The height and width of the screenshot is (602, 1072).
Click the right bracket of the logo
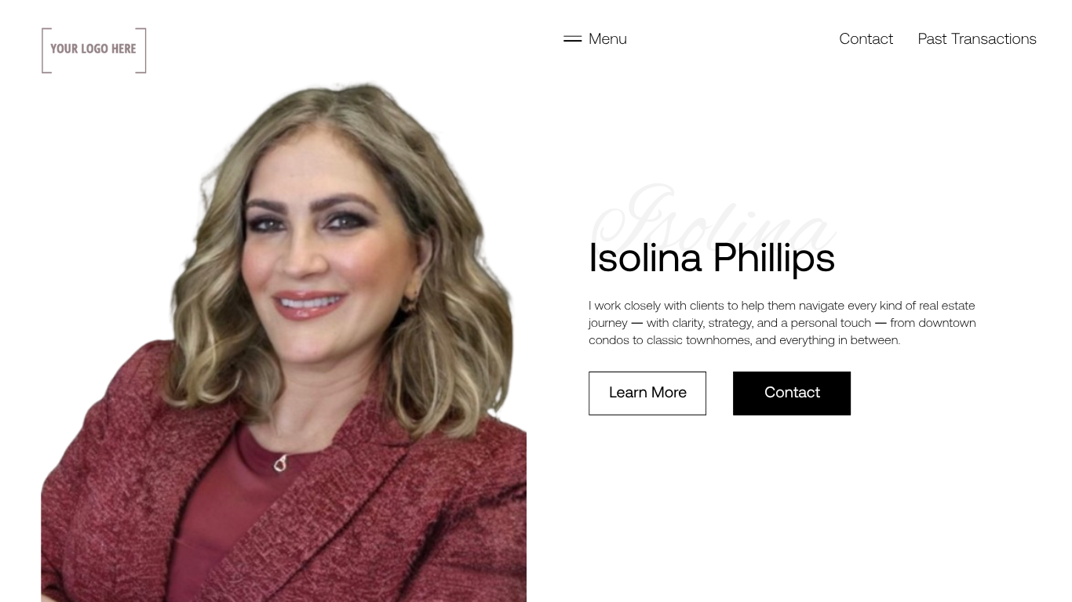(141, 50)
